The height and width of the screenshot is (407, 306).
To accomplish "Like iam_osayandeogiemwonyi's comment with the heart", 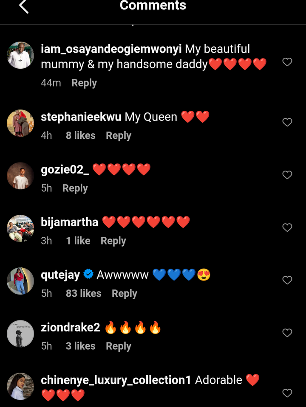I will point(287,62).
